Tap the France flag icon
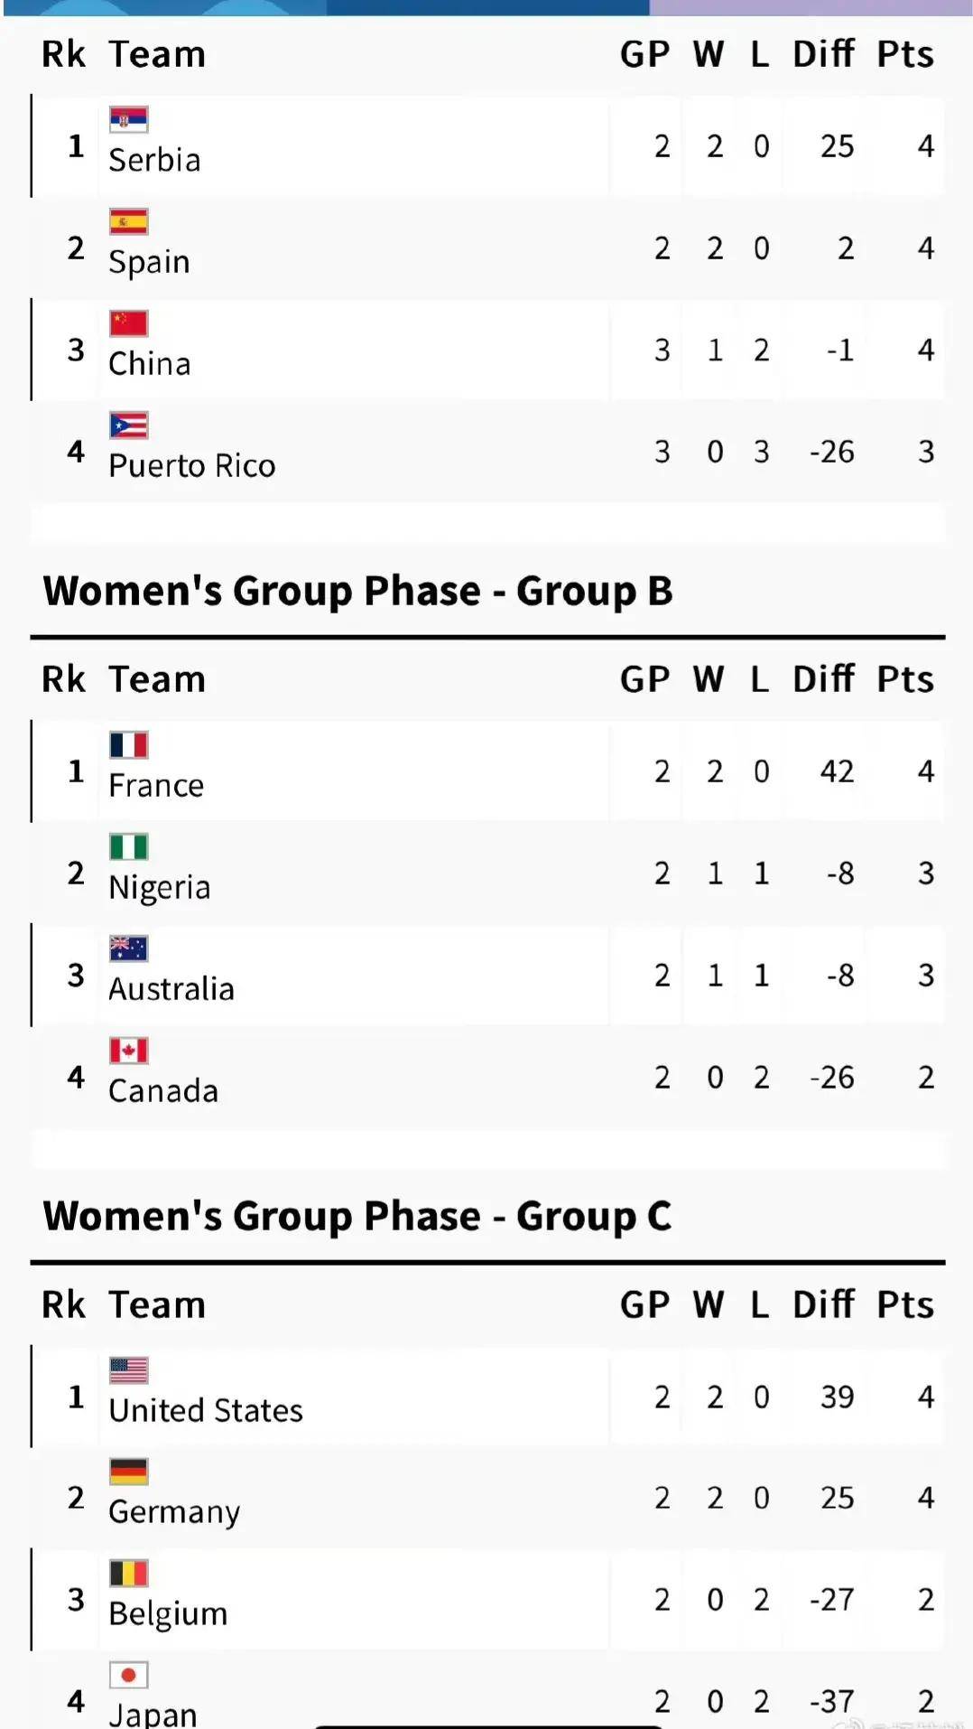The height and width of the screenshot is (1729, 973). 128,745
